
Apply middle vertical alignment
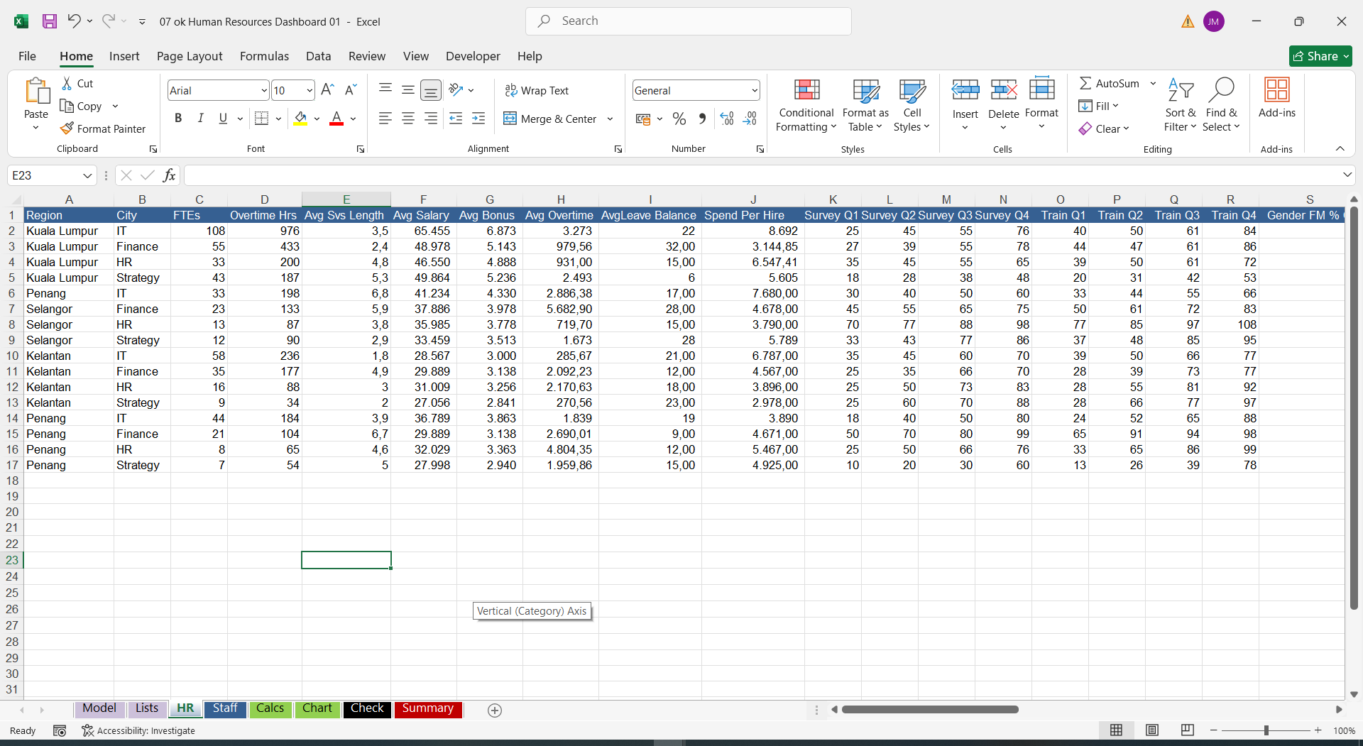pyautogui.click(x=408, y=90)
